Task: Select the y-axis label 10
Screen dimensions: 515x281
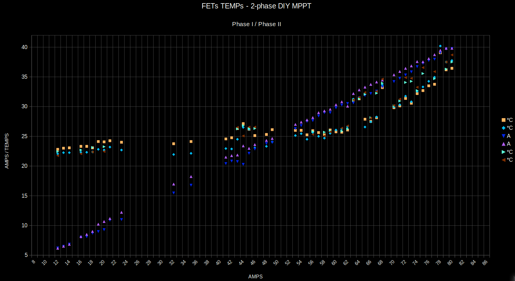Action: (x=24, y=226)
